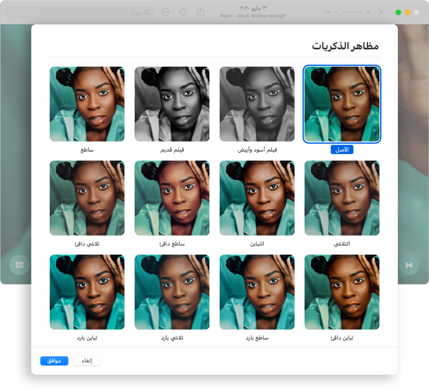Select the الأصل (Original) look
This screenshot has width=429, height=390.
[341, 104]
